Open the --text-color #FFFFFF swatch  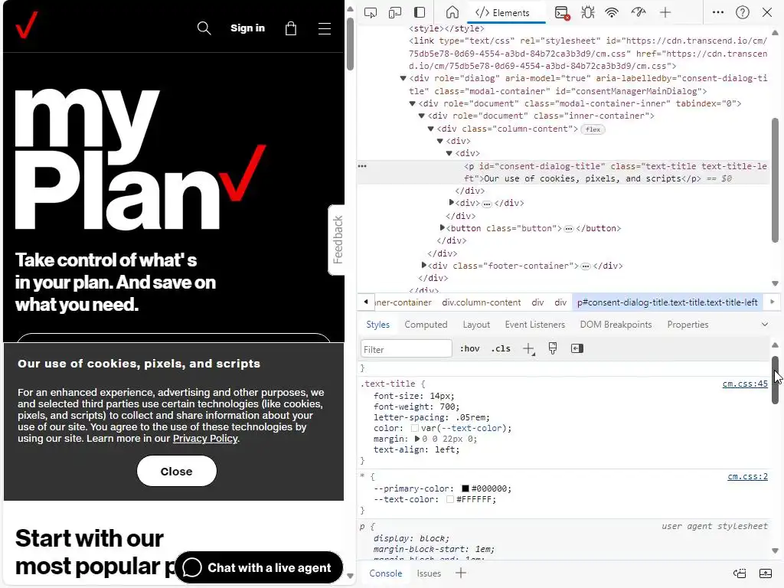coord(449,499)
